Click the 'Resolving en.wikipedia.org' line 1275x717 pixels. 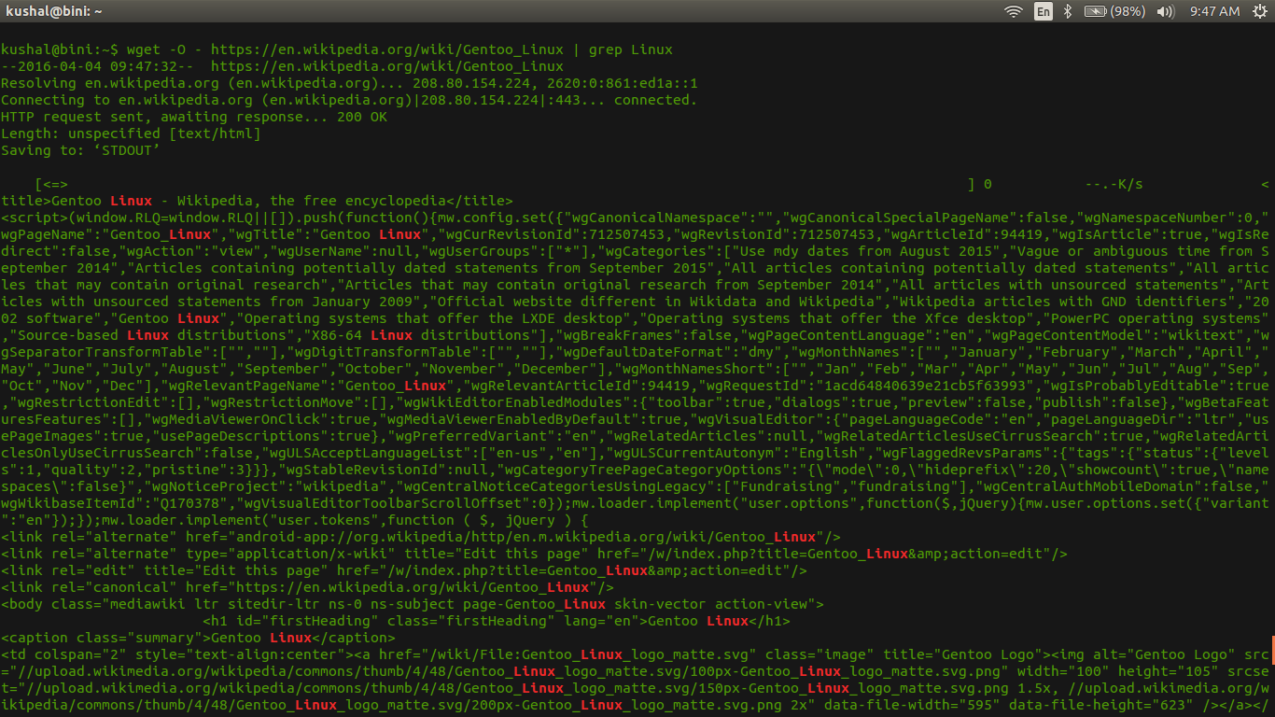pos(349,83)
